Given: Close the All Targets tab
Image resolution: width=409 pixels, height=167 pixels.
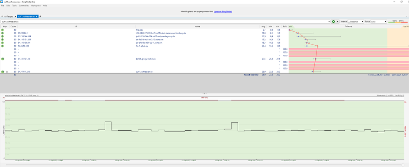Looking at the screenshot, I should click(16, 16).
